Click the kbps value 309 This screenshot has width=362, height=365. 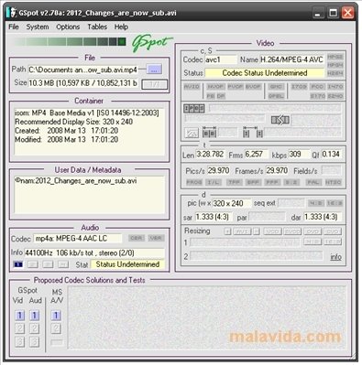299,154
